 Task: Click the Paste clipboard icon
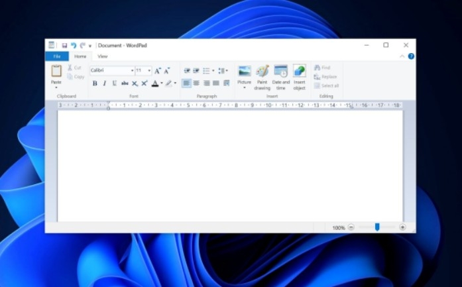pos(56,71)
